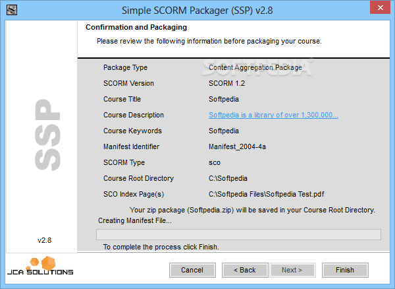Click the 'Confirmation and Packaging' heading
The height and width of the screenshot is (289, 395).
coord(136,27)
